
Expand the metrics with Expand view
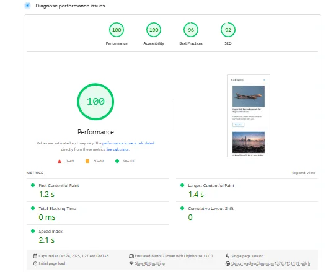tap(303, 173)
